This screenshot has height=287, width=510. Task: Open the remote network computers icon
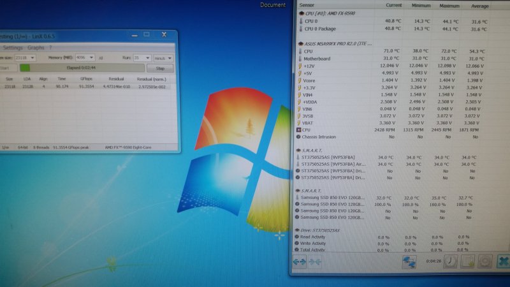click(x=409, y=261)
